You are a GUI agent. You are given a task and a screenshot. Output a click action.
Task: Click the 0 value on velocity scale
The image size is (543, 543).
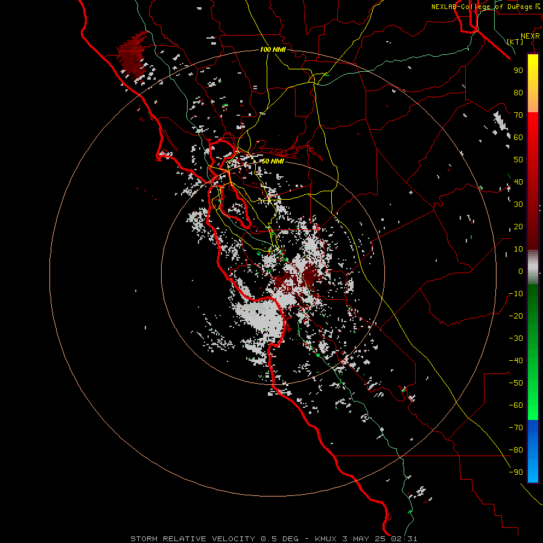click(521, 271)
